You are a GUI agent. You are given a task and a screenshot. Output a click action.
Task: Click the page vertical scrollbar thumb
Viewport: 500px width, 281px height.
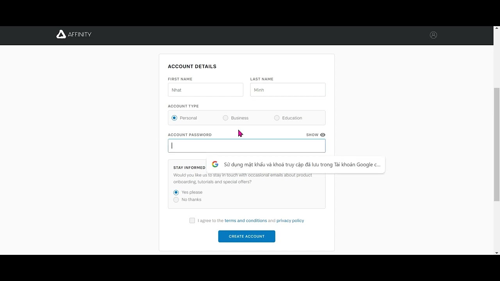(496, 144)
